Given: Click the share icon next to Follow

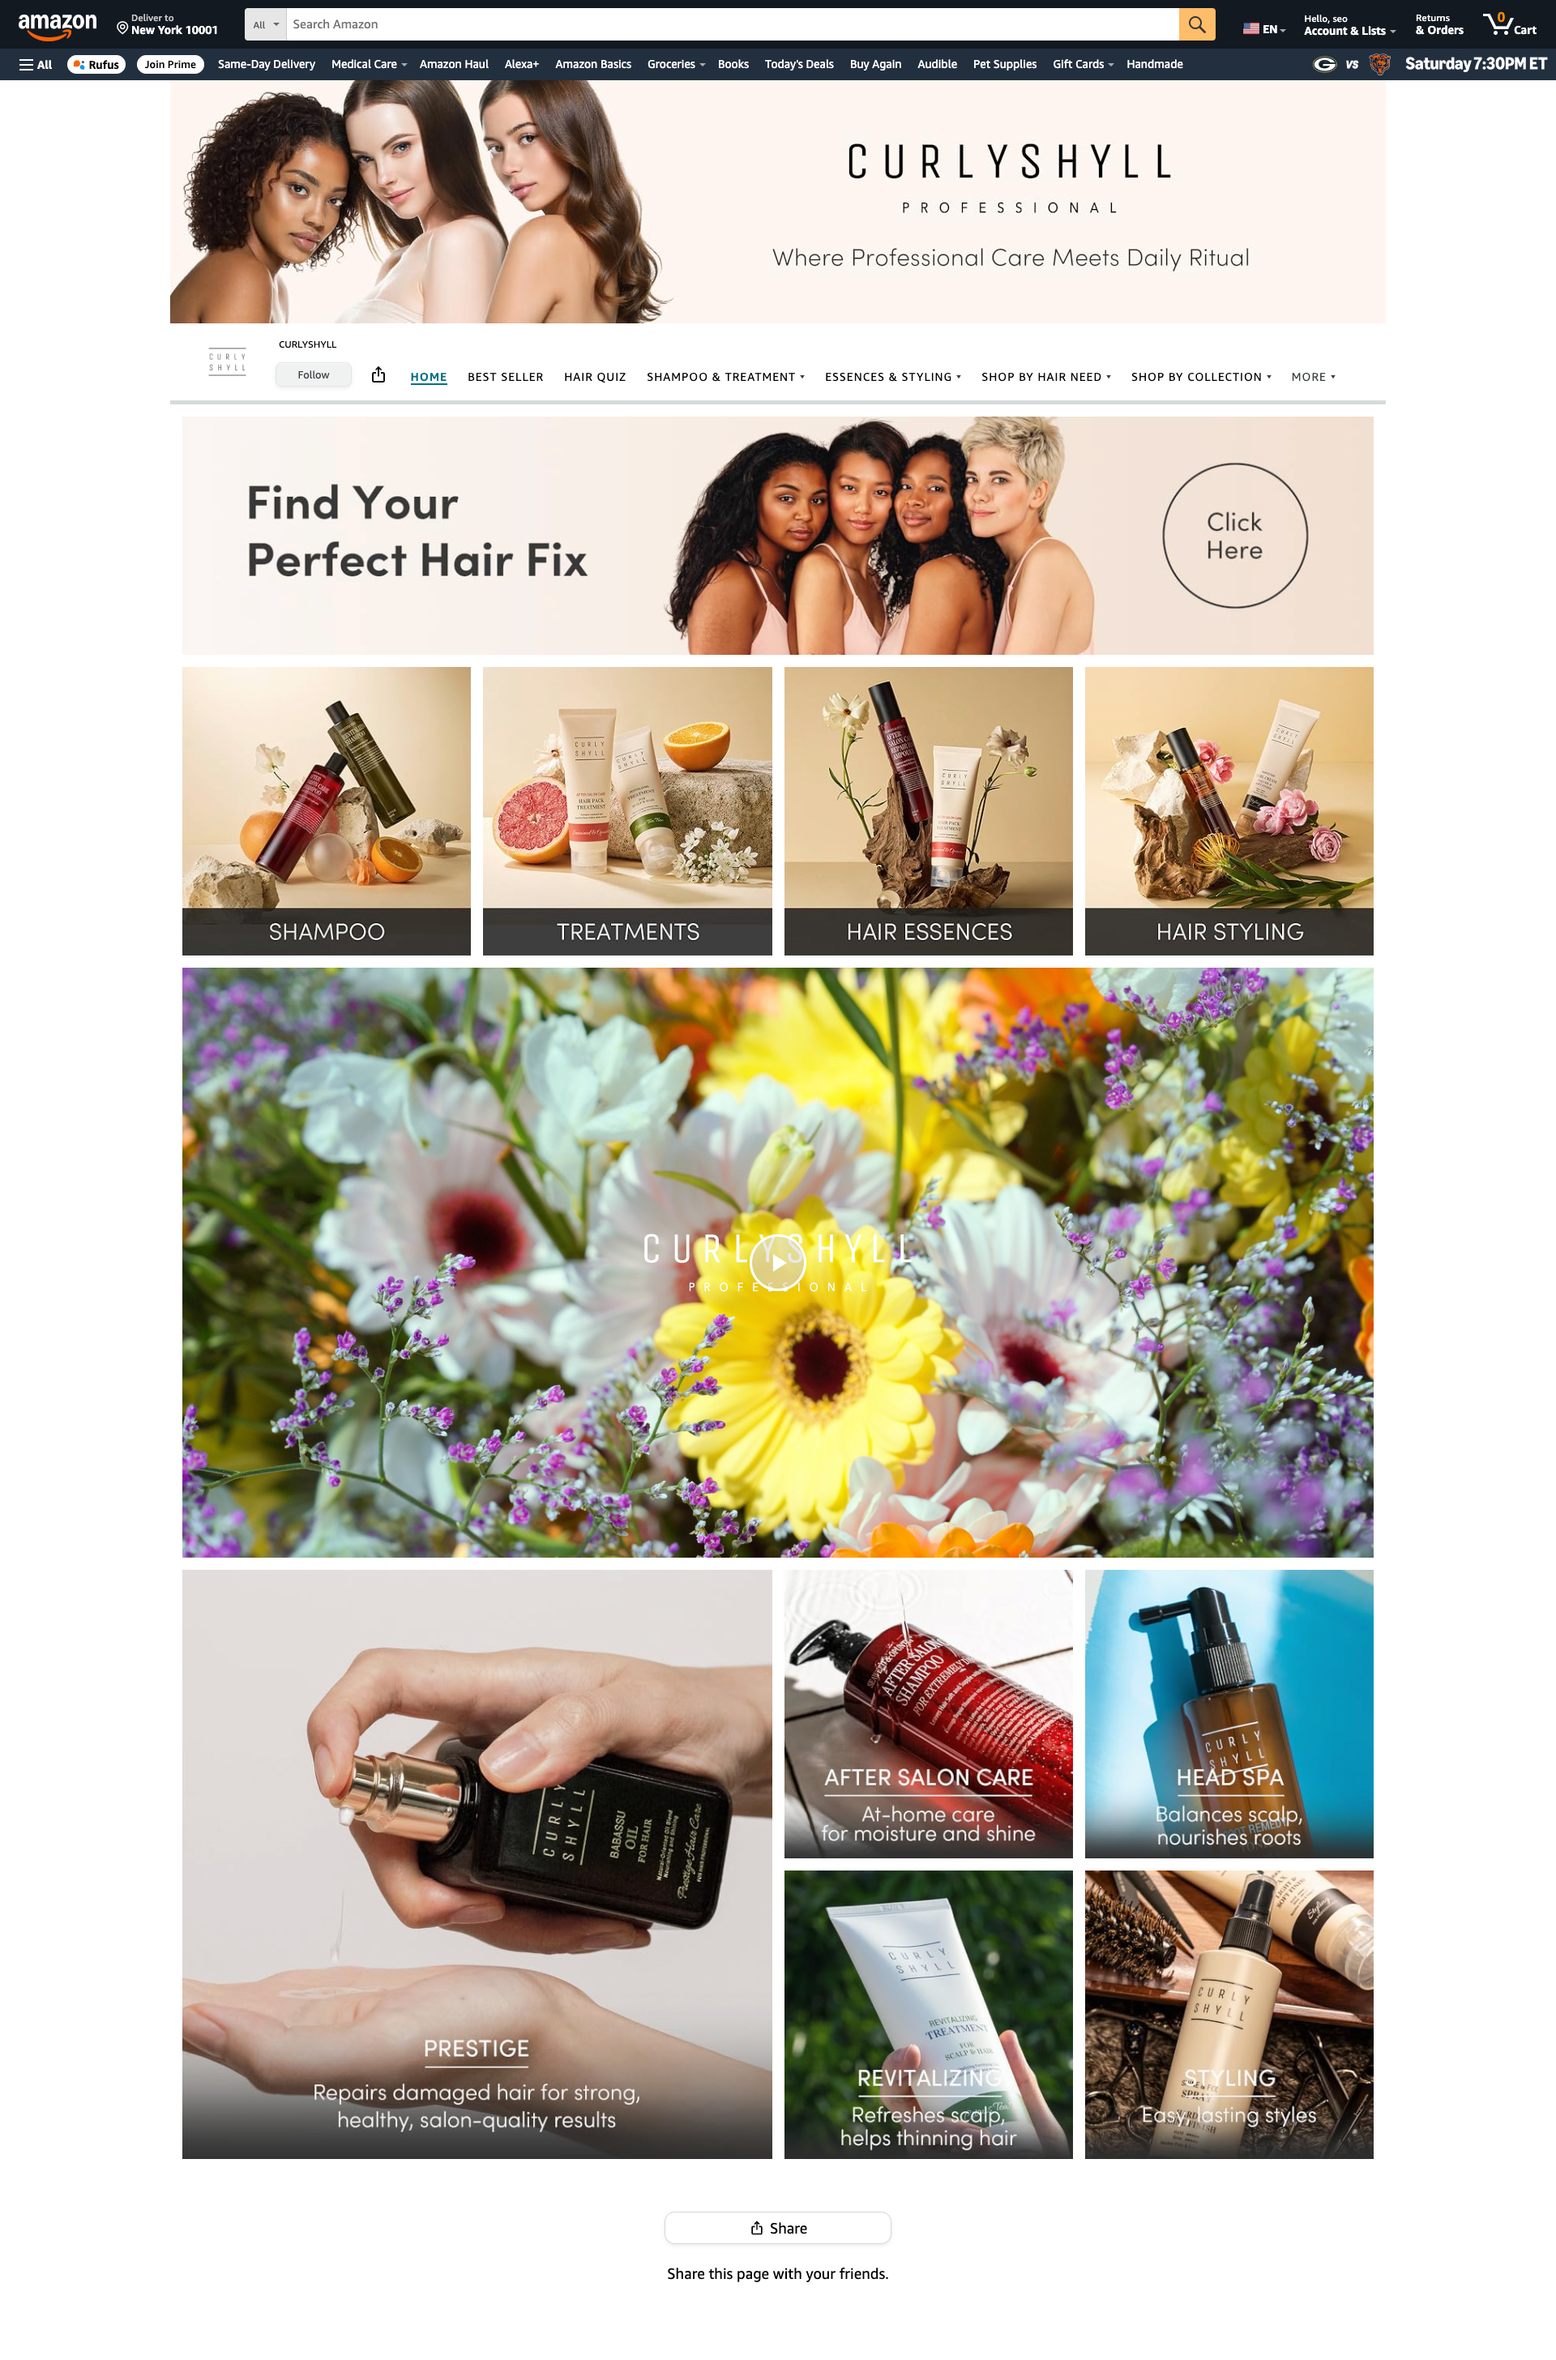Looking at the screenshot, I should (x=378, y=374).
